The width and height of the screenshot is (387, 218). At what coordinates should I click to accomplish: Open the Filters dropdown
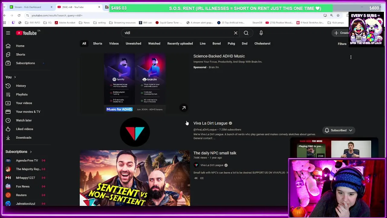(x=342, y=44)
